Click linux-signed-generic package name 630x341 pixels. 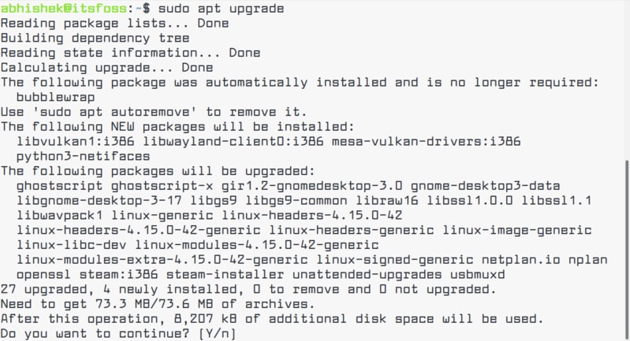pos(394,260)
